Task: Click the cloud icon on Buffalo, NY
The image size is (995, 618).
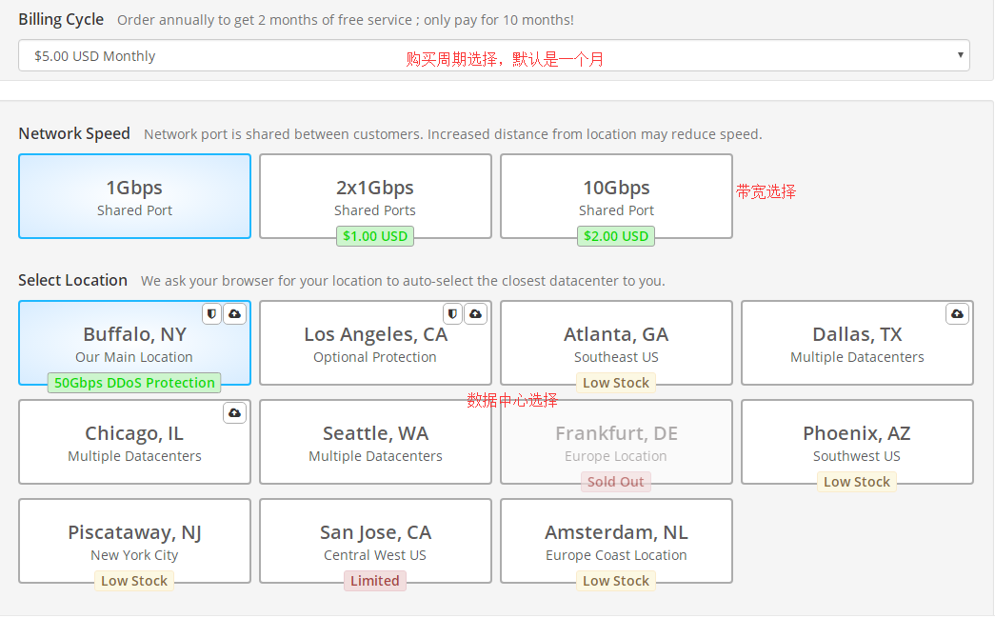Action: pyautogui.click(x=235, y=313)
